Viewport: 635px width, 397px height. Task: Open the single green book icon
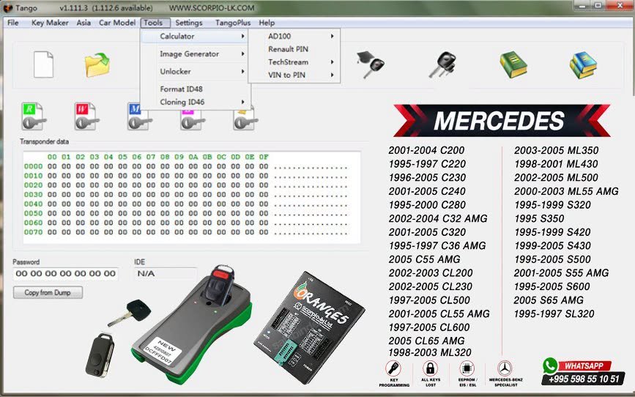(513, 64)
